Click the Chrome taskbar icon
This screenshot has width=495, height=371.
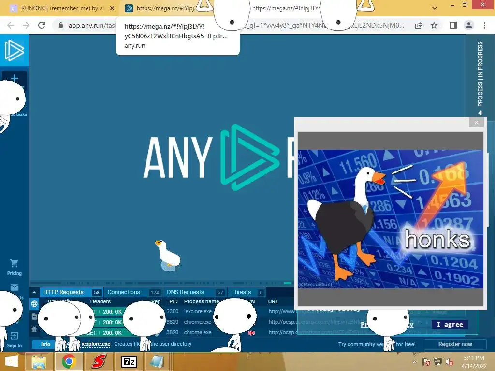pyautogui.click(x=69, y=361)
